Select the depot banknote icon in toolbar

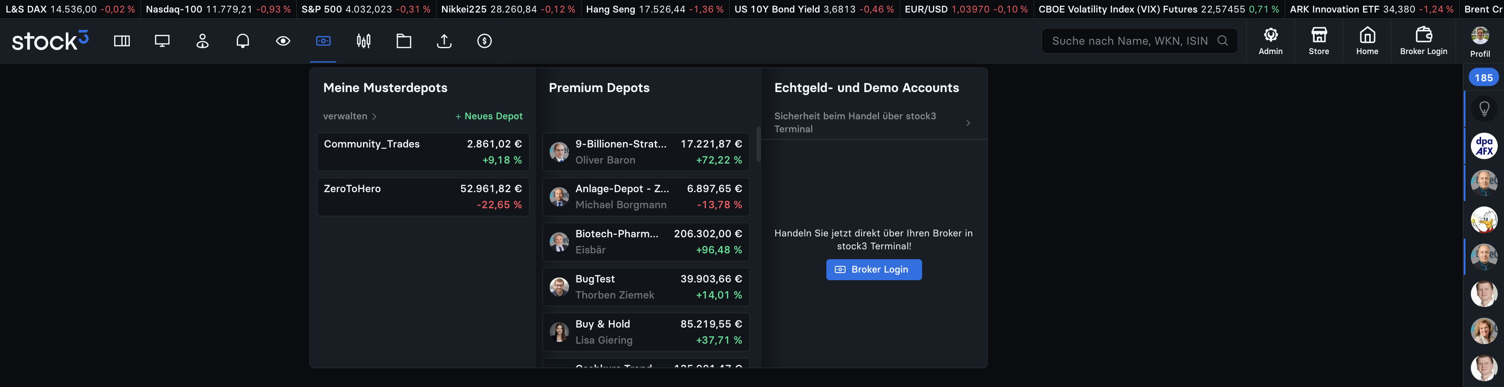(x=324, y=41)
